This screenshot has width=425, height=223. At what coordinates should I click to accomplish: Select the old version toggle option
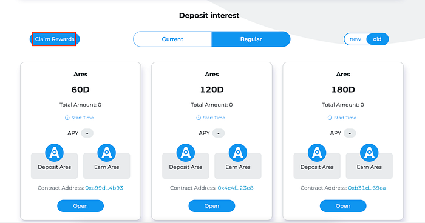(377, 39)
